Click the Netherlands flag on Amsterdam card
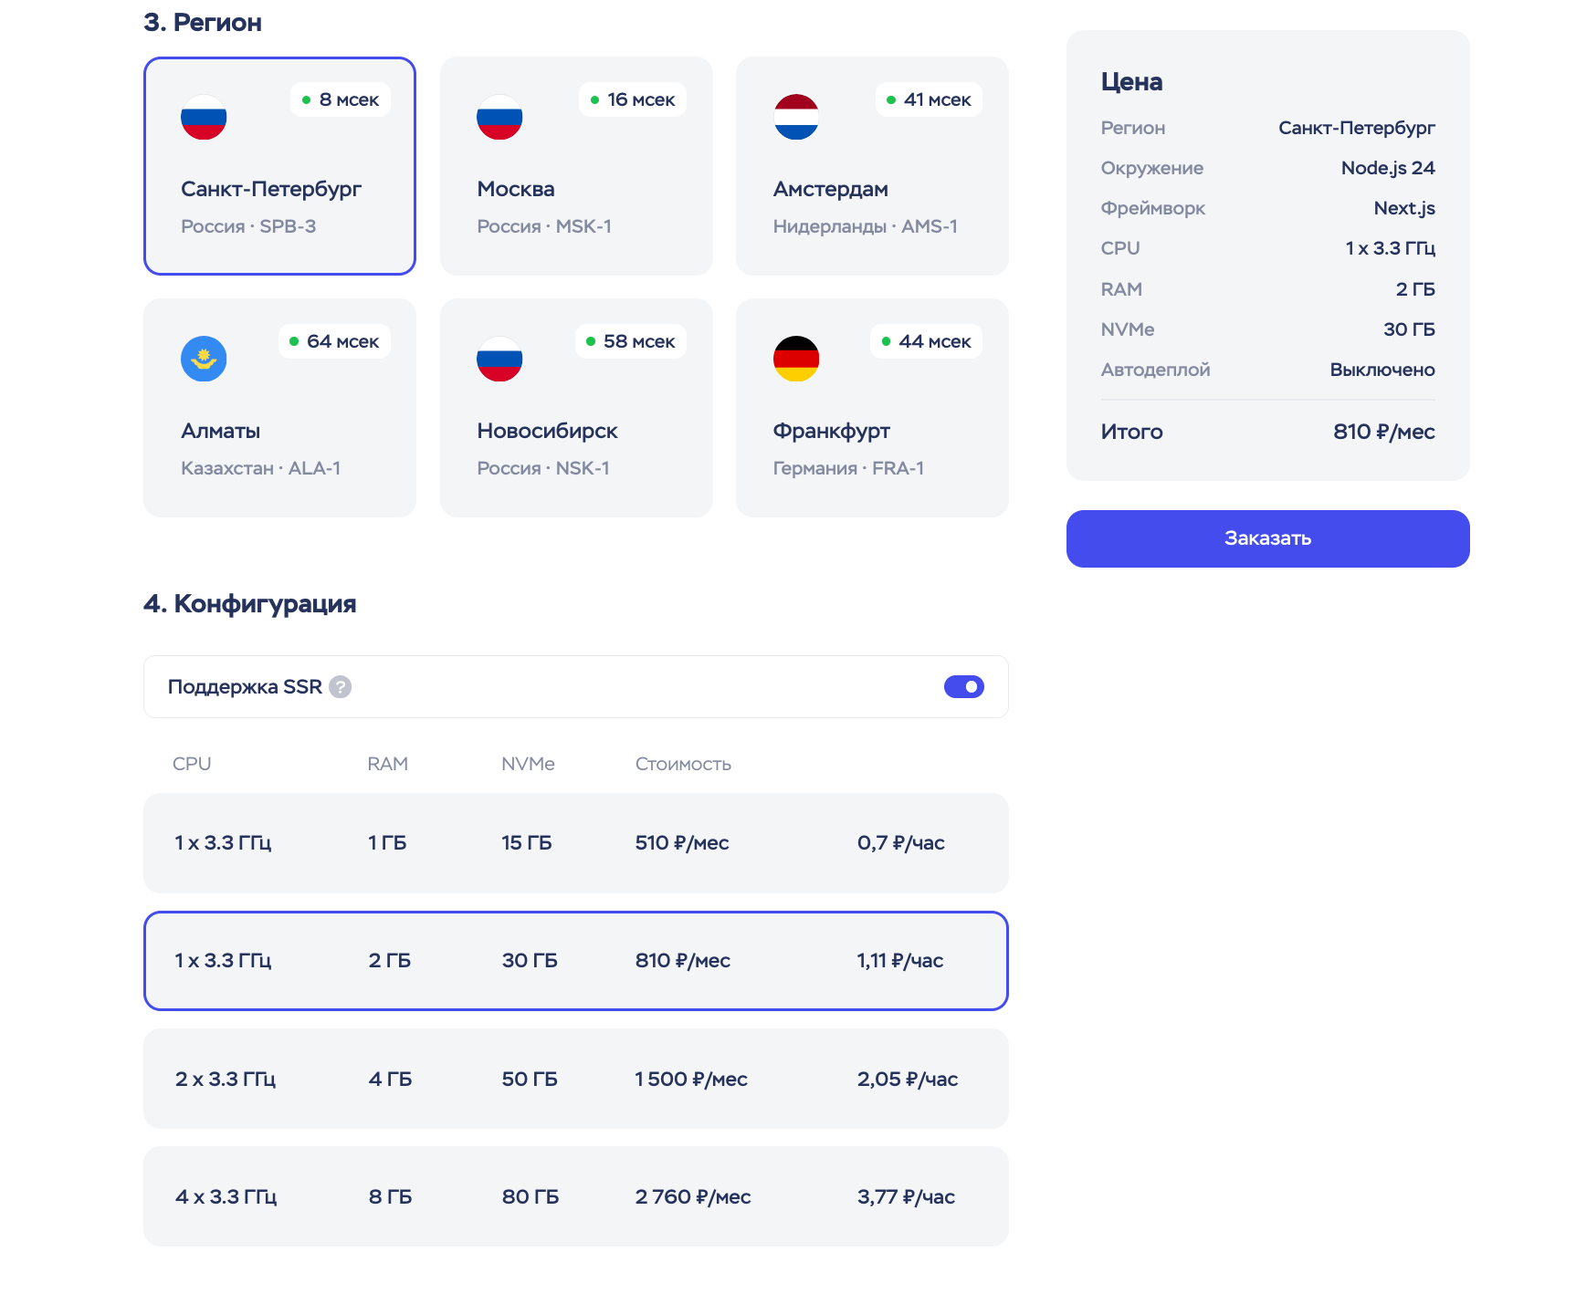 (x=795, y=118)
